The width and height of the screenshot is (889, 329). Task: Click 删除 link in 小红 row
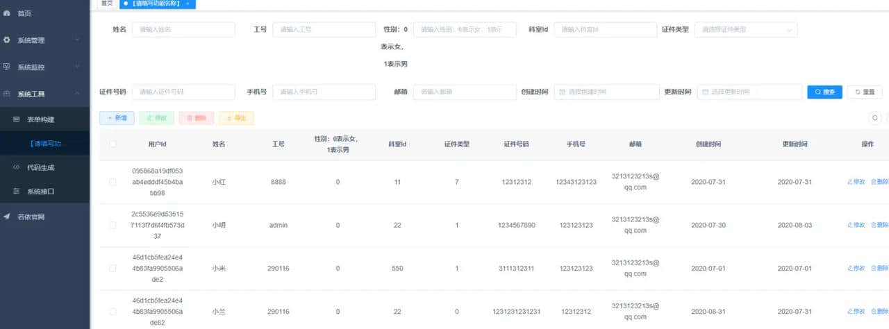coord(879,182)
